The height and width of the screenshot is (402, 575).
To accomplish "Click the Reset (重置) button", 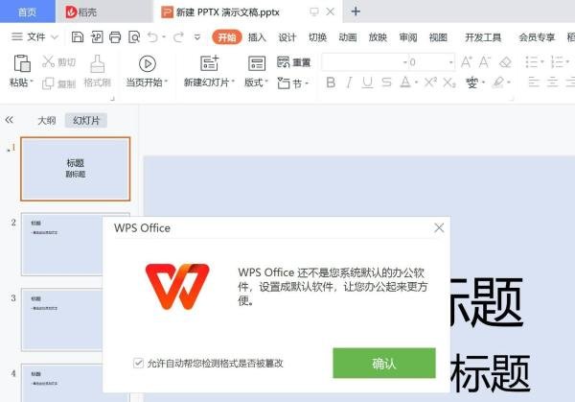I will [x=294, y=62].
